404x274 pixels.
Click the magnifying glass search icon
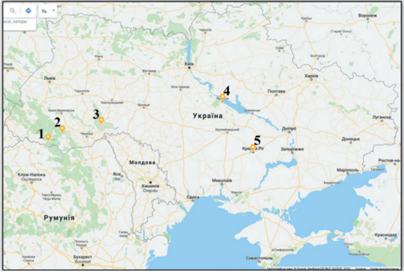13,10
